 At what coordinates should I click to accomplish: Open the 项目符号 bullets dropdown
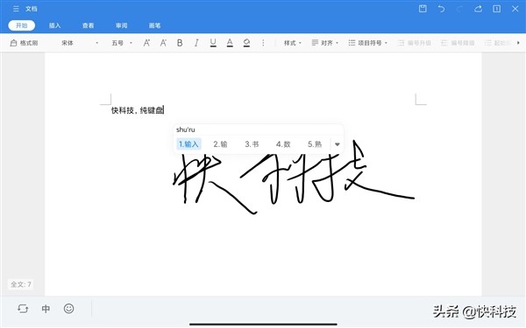tap(367, 43)
